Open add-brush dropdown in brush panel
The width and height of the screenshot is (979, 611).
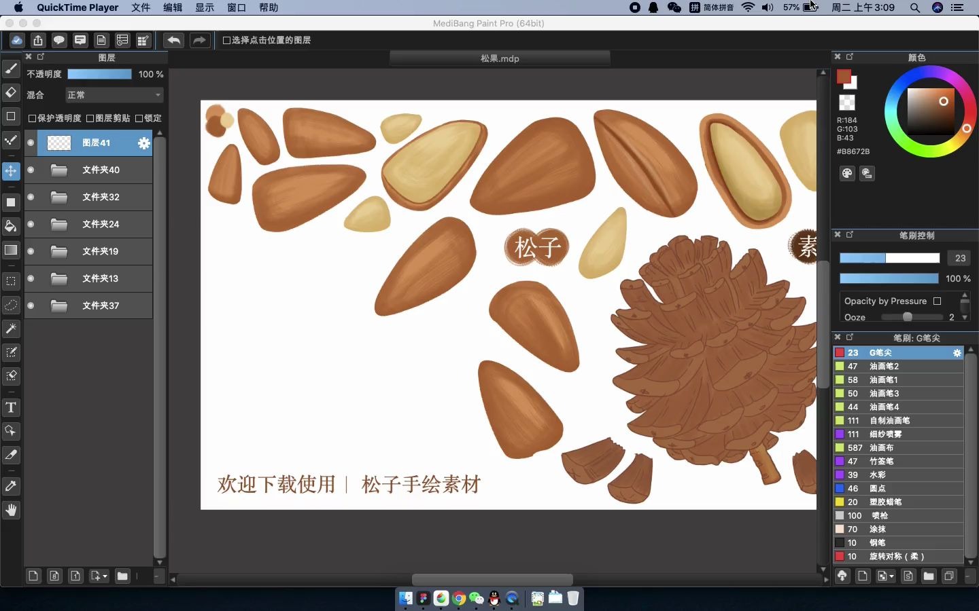pyautogui.click(x=885, y=576)
